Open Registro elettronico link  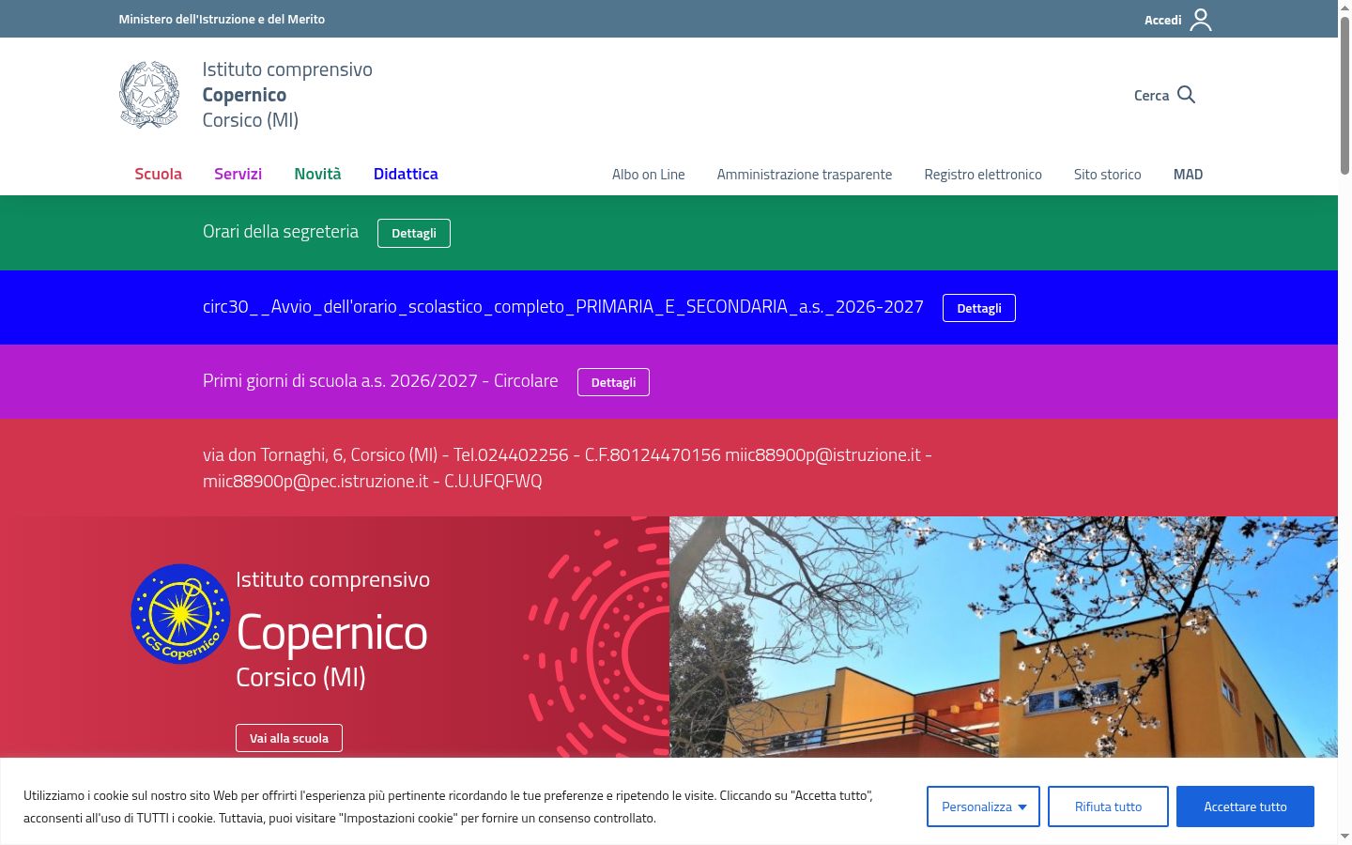(983, 175)
